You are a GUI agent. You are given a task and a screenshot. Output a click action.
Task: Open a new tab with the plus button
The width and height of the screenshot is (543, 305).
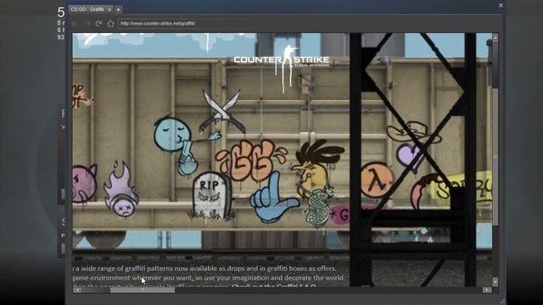118,9
